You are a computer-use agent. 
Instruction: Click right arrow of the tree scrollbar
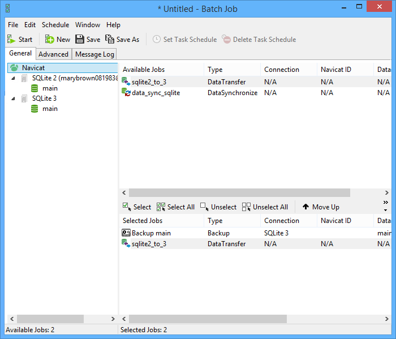click(x=113, y=319)
